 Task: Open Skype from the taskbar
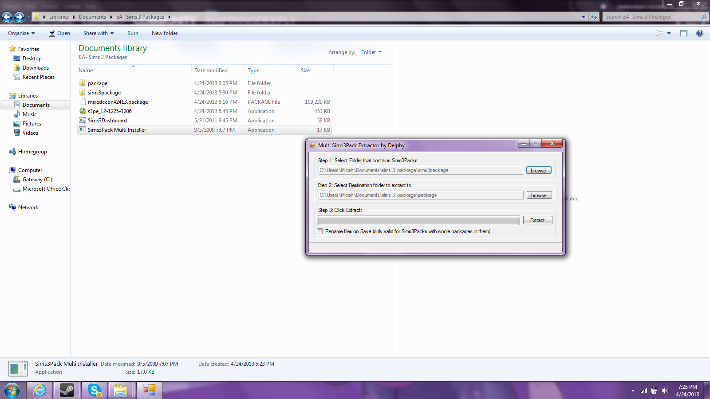tap(95, 391)
